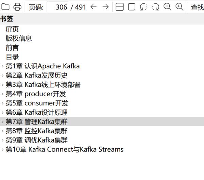Select bookmark 第10章 Kafka Connect与Kafka Streams
This screenshot has width=204, height=180.
point(65,149)
